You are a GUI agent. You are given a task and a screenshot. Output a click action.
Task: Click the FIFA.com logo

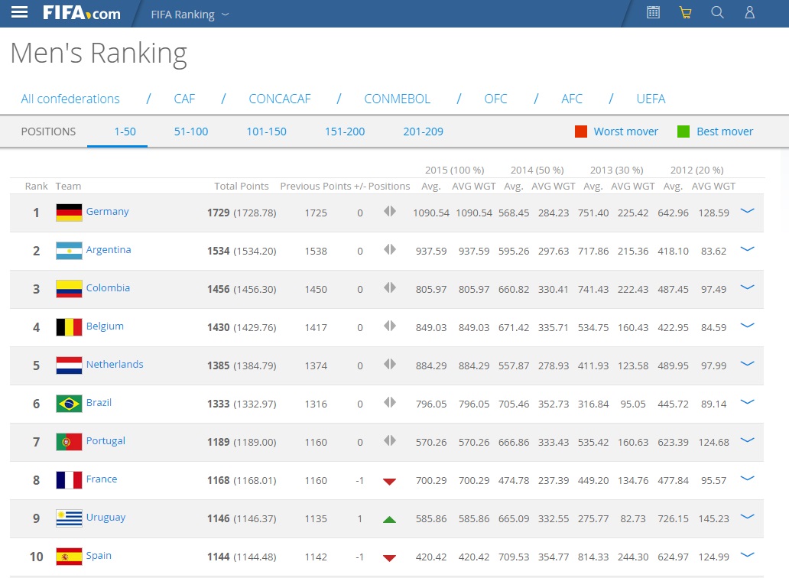point(81,13)
